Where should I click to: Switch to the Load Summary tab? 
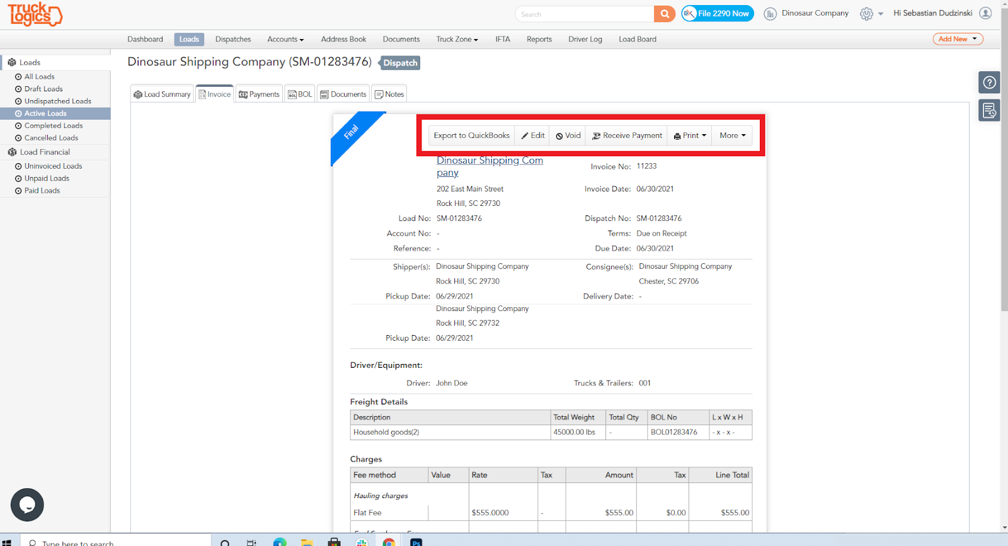pos(163,94)
